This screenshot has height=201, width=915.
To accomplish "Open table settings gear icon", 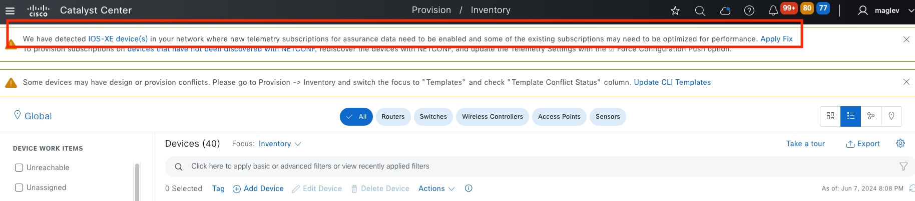I will pos(900,143).
